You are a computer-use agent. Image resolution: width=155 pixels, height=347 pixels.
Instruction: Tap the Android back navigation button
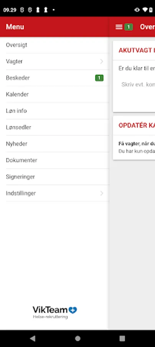tap(33, 338)
